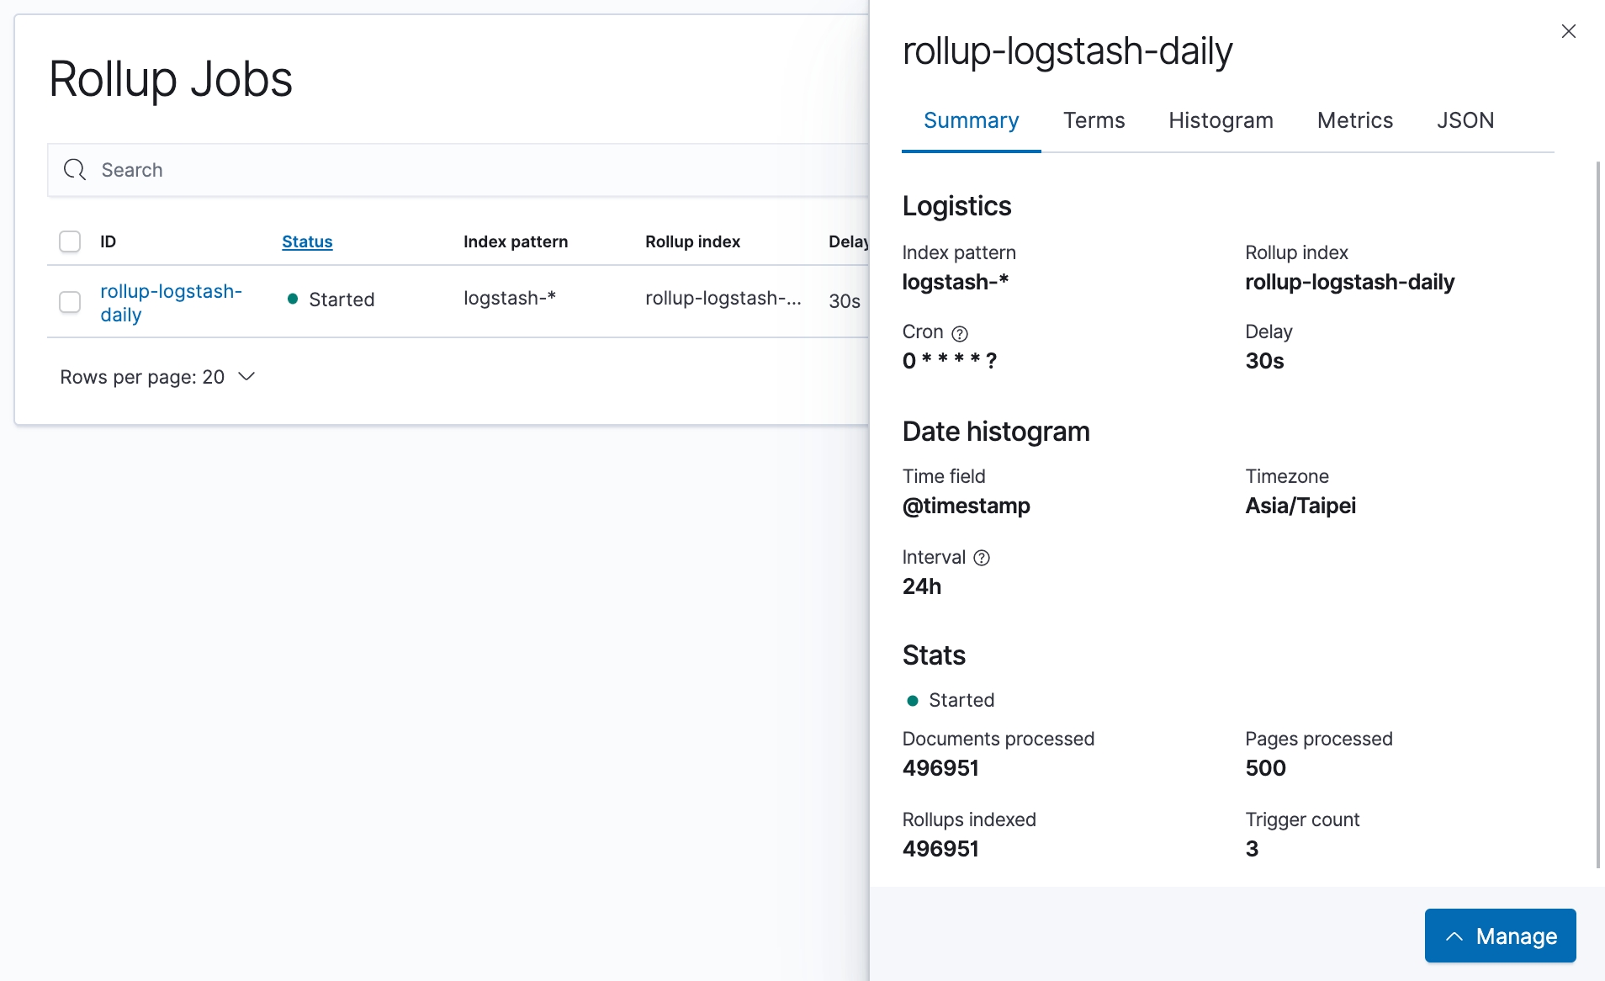Viewport: 1605px width, 981px height.
Task: Sort the table by Status column
Action: tap(307, 241)
